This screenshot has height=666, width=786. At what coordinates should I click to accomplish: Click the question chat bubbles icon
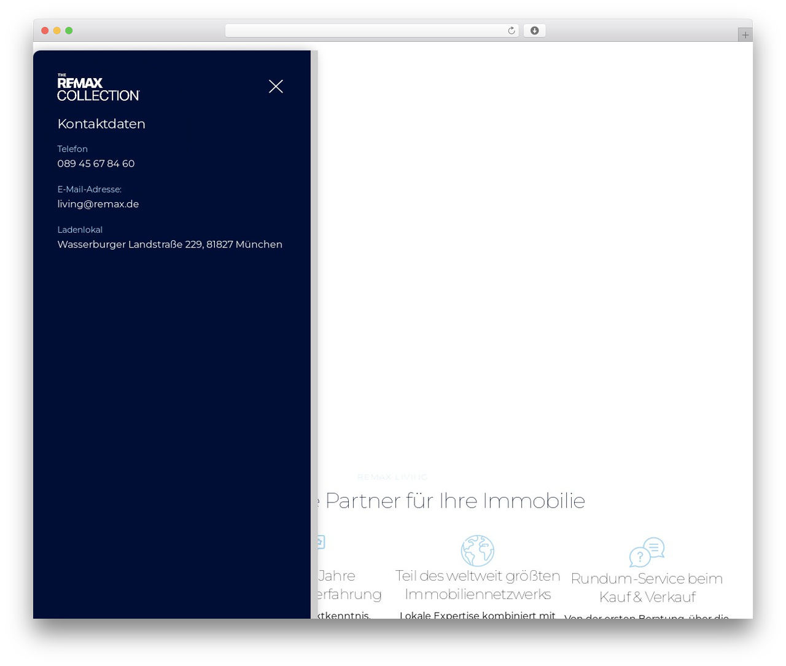point(647,552)
